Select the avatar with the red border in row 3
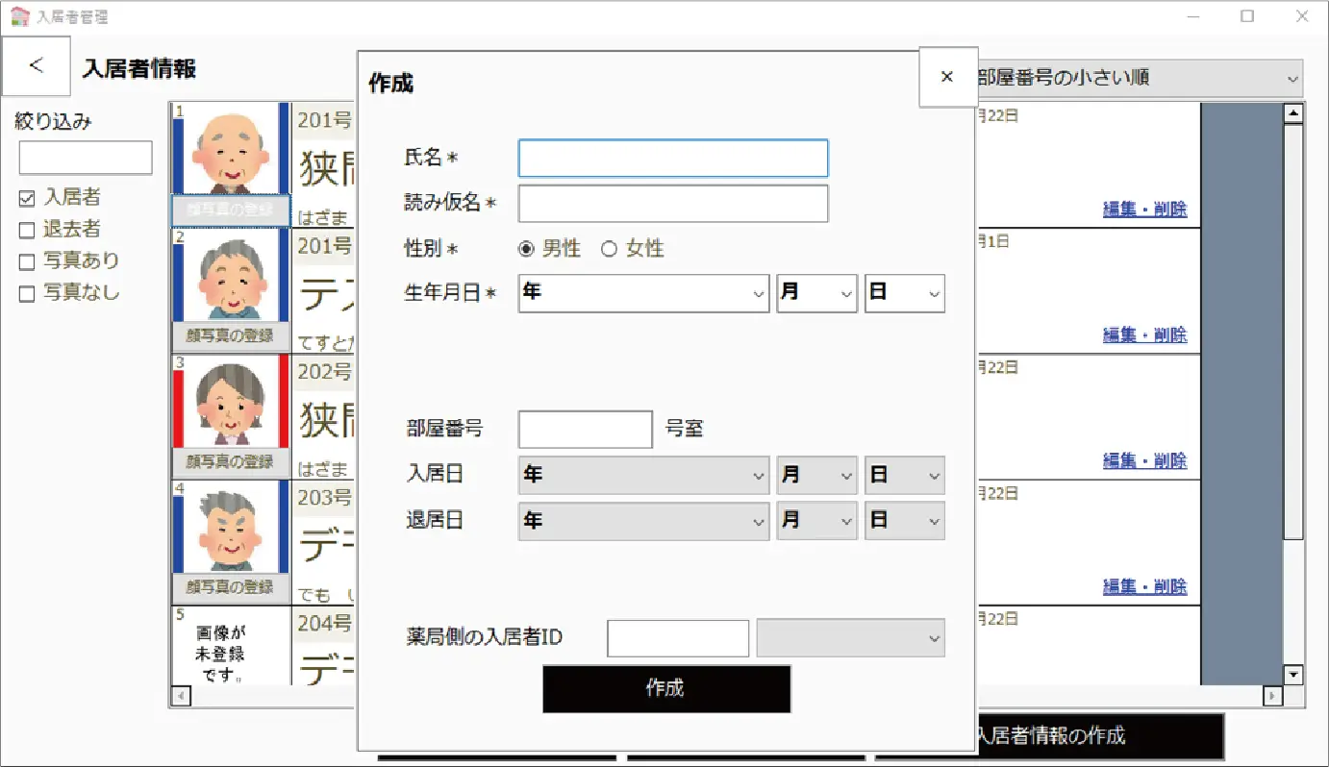The height and width of the screenshot is (767, 1329). (231, 401)
